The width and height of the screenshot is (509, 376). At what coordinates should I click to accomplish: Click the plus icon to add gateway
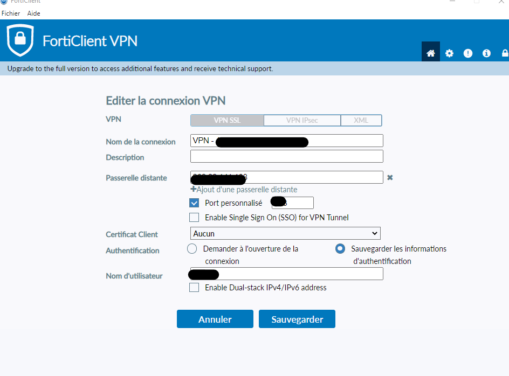point(193,190)
